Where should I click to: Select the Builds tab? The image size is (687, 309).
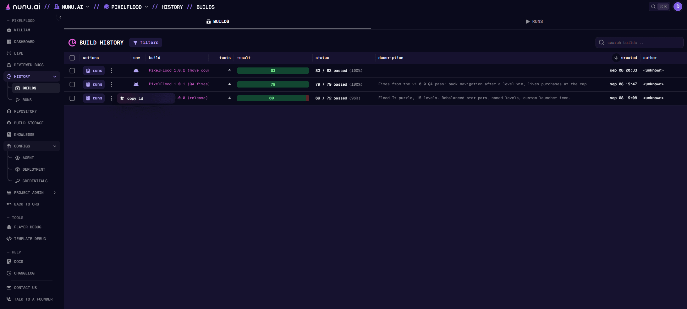tap(217, 21)
